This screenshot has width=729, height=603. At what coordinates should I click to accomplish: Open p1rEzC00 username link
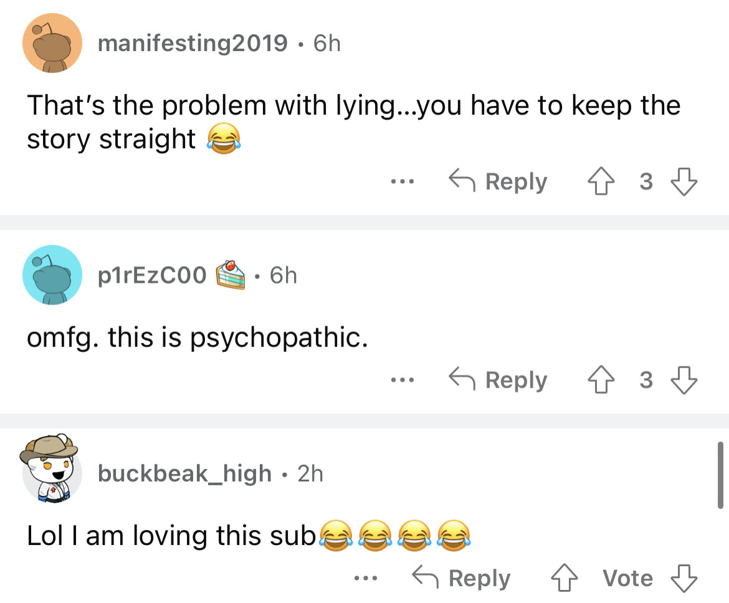[152, 275]
